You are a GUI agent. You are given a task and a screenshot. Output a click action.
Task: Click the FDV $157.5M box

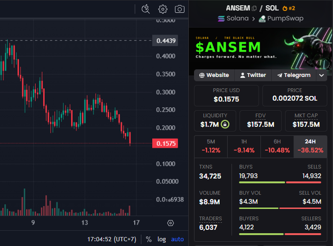pos(261,121)
